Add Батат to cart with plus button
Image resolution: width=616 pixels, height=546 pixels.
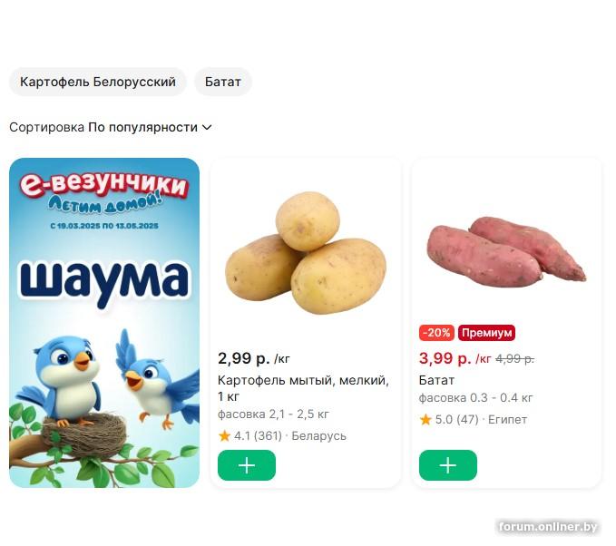pyautogui.click(x=448, y=465)
